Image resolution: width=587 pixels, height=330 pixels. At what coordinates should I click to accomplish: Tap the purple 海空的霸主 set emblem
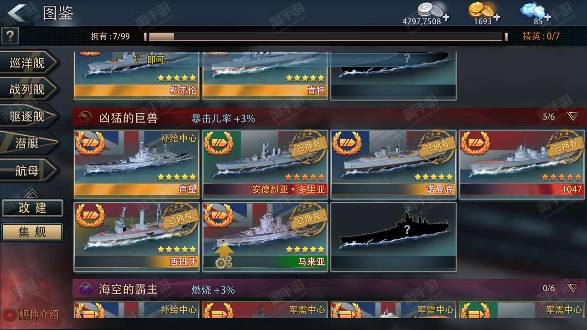pos(84,289)
